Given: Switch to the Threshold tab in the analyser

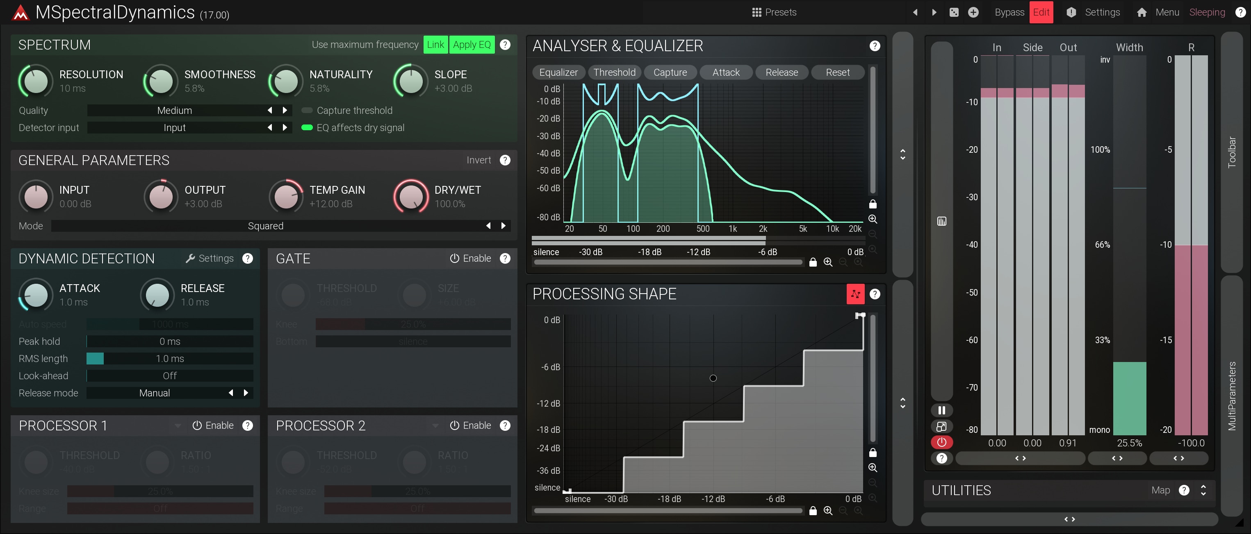Looking at the screenshot, I should [614, 72].
